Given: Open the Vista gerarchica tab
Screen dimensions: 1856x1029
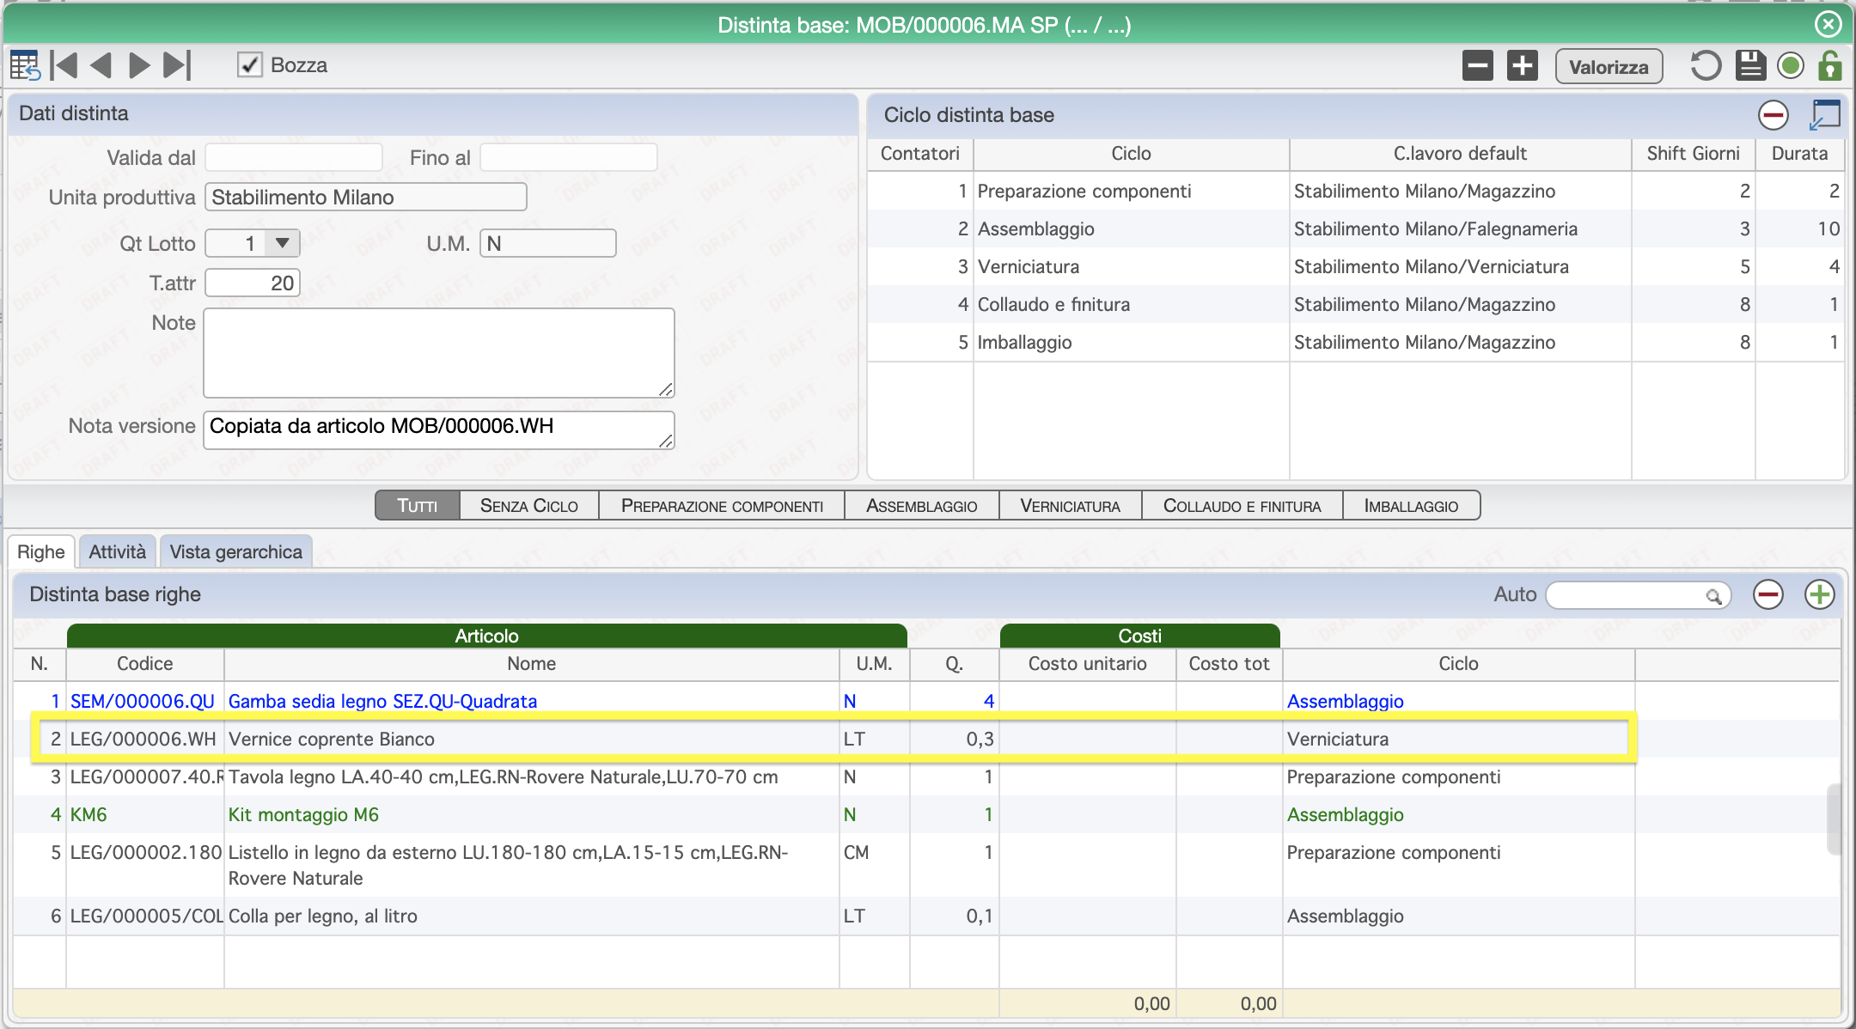Looking at the screenshot, I should 236,551.
